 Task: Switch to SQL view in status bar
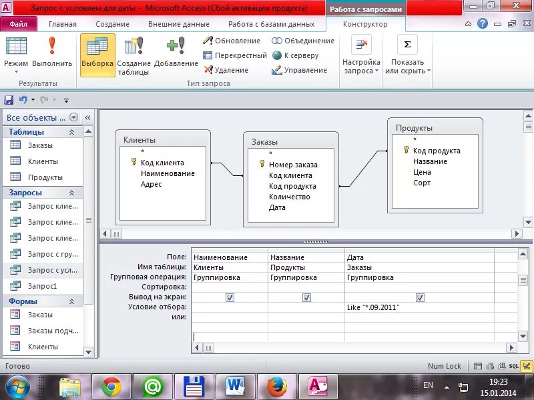pyautogui.click(x=513, y=366)
